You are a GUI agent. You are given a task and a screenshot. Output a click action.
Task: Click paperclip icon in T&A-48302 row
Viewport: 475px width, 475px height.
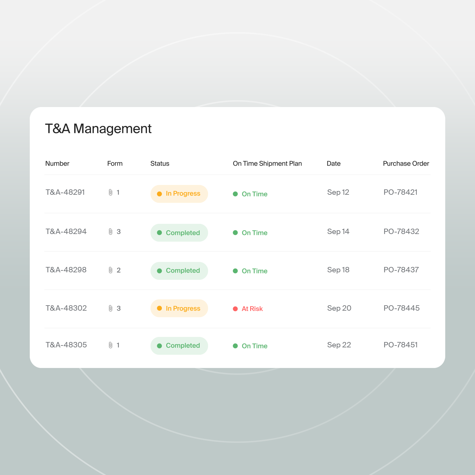[x=111, y=308]
